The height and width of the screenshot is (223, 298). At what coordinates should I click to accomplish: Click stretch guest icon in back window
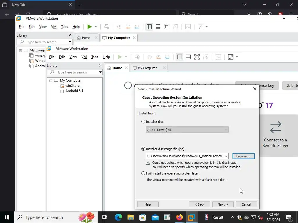[201, 27]
